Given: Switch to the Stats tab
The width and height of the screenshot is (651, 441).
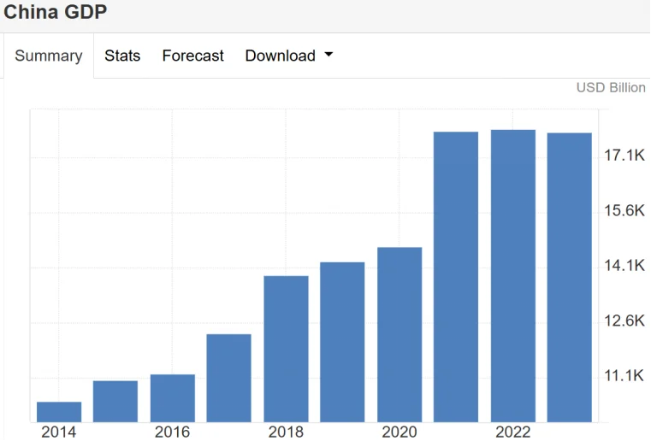Looking at the screenshot, I should pyautogui.click(x=122, y=56).
